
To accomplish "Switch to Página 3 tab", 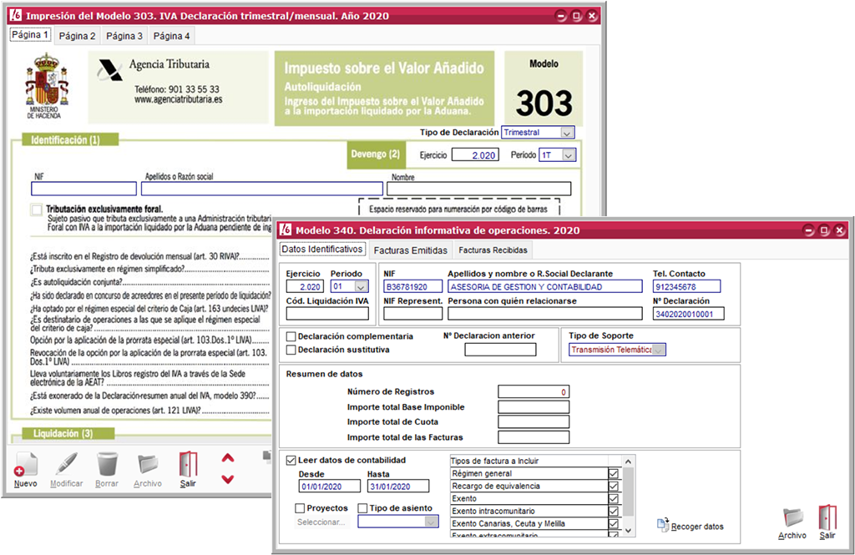I will [124, 36].
